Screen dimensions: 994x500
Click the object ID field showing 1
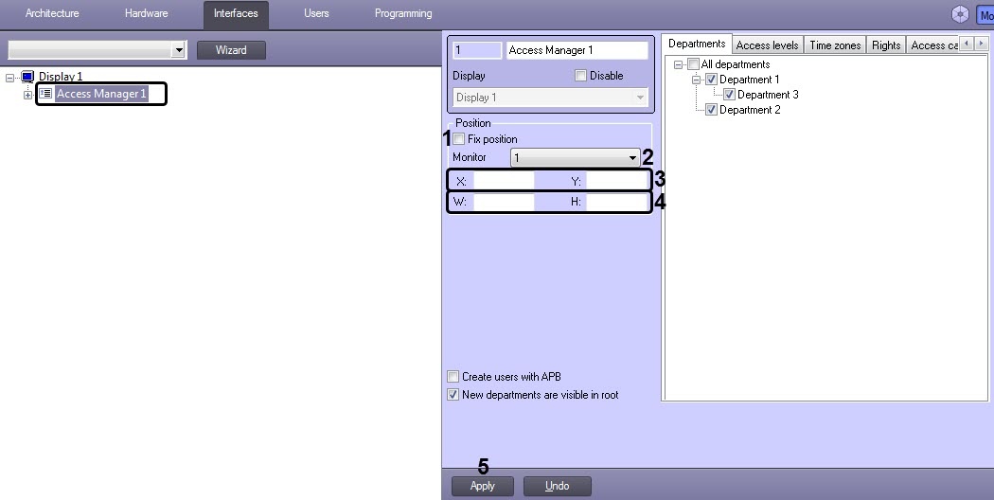[478, 50]
